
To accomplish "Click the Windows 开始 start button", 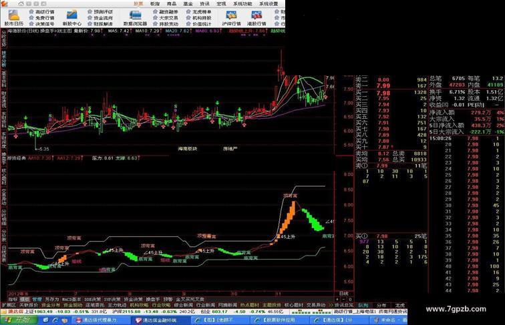I will 18,320.
